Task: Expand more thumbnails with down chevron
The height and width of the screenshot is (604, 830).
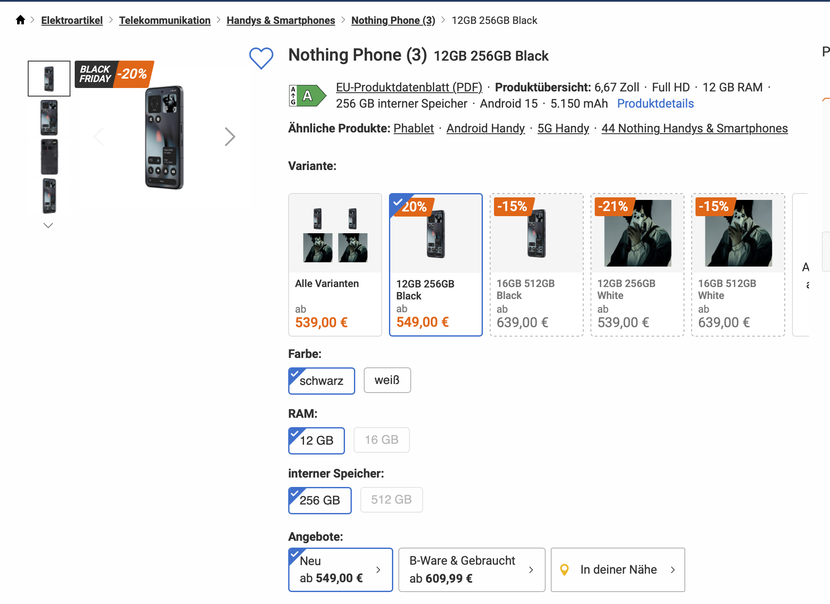Action: [x=48, y=226]
